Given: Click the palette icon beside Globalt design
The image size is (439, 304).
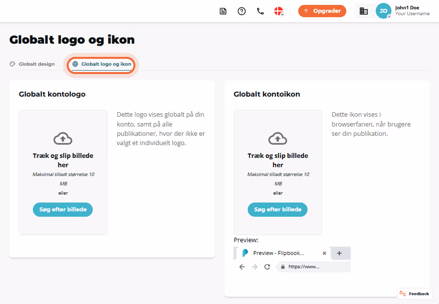Looking at the screenshot, I should tap(12, 64).
